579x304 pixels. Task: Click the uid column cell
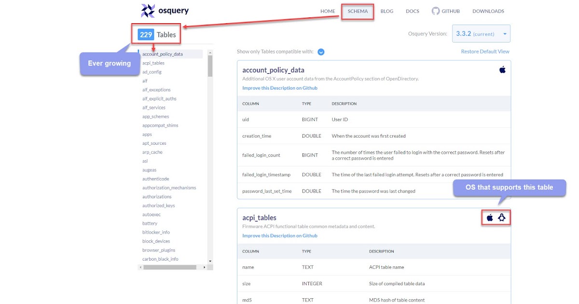point(246,119)
